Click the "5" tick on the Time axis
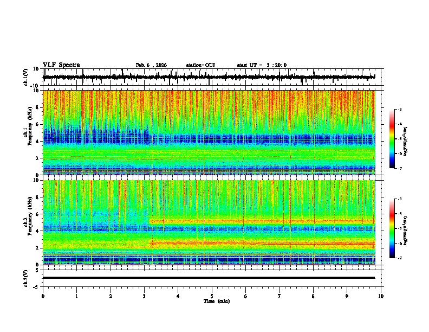Image resolution: width=429 pixels, height=332 pixels. click(212, 296)
